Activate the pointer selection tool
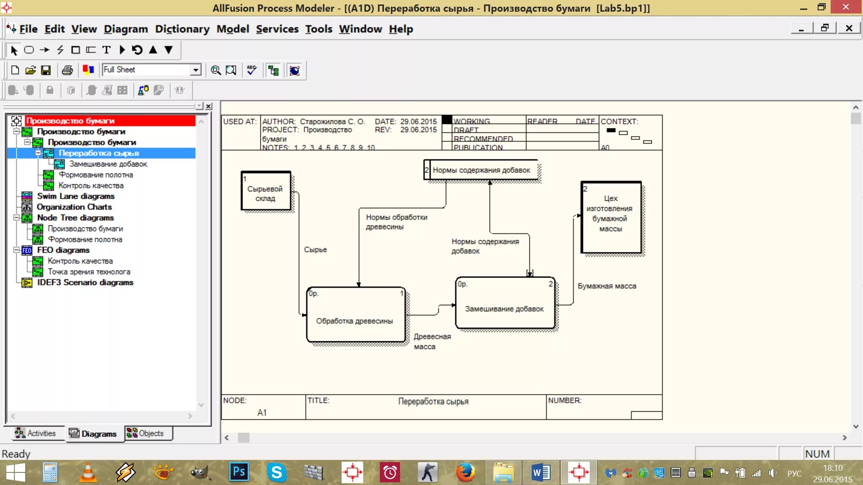Screen dimensions: 863x485 click(13, 50)
